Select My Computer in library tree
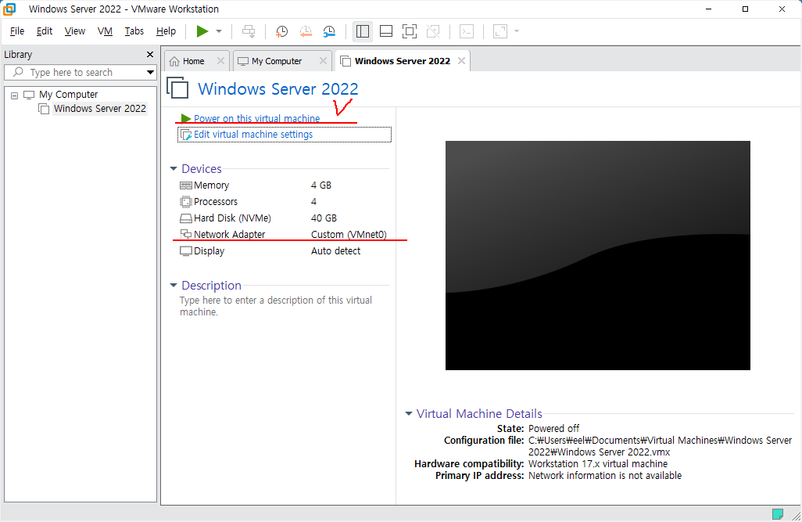The width and height of the screenshot is (802, 522). [68, 95]
